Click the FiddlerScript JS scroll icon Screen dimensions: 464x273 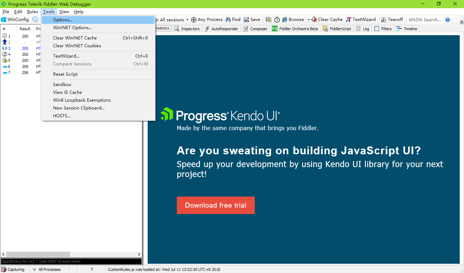325,29
